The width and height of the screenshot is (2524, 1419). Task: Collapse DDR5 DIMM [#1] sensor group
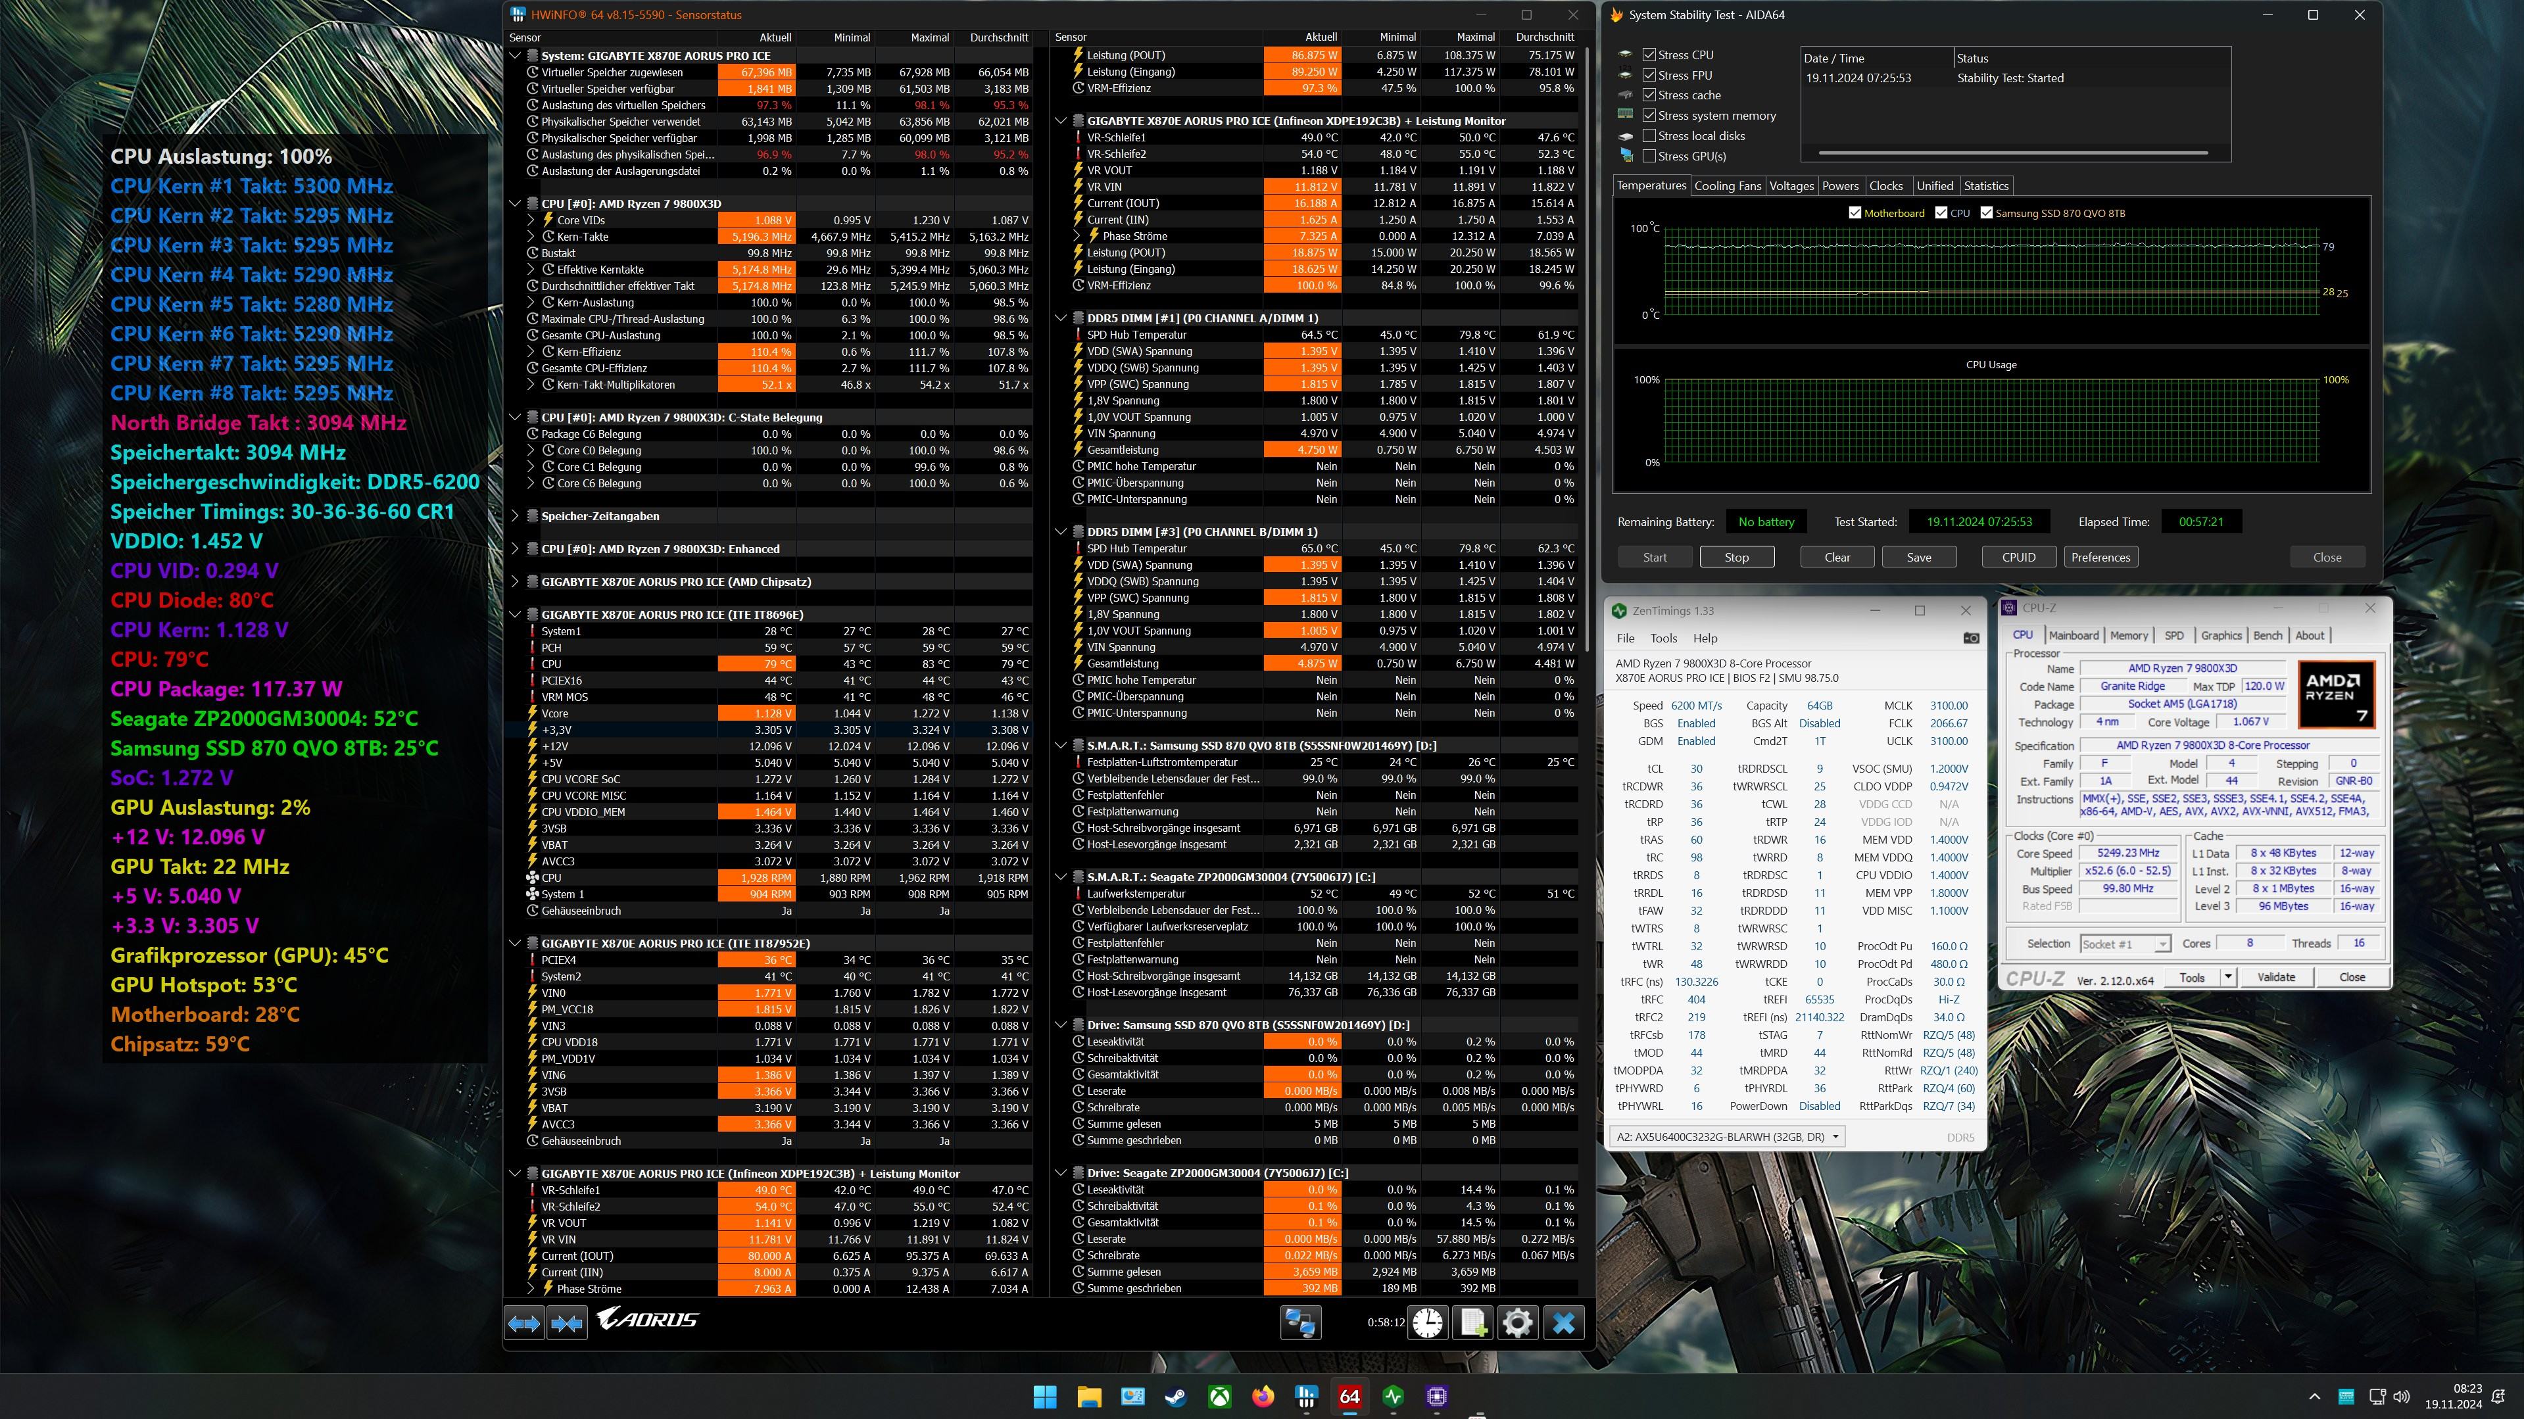1061,318
